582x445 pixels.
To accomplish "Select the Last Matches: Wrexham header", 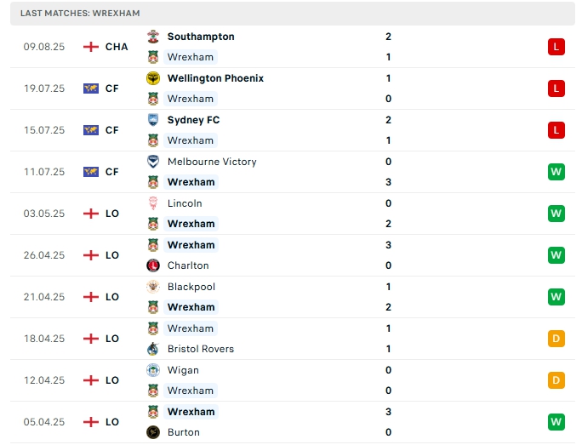I will (81, 14).
